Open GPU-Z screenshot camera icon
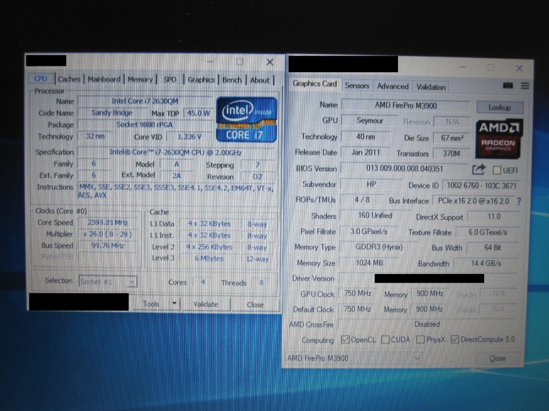Screen dimensions: 549x411 [508, 86]
